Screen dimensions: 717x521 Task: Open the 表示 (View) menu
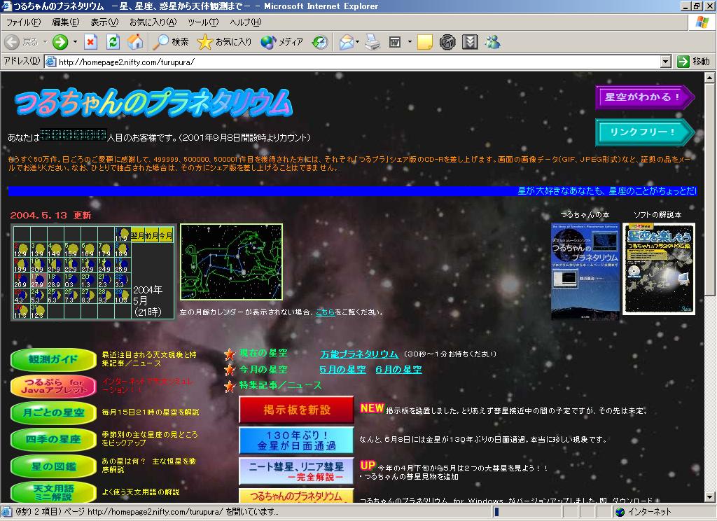coord(104,22)
